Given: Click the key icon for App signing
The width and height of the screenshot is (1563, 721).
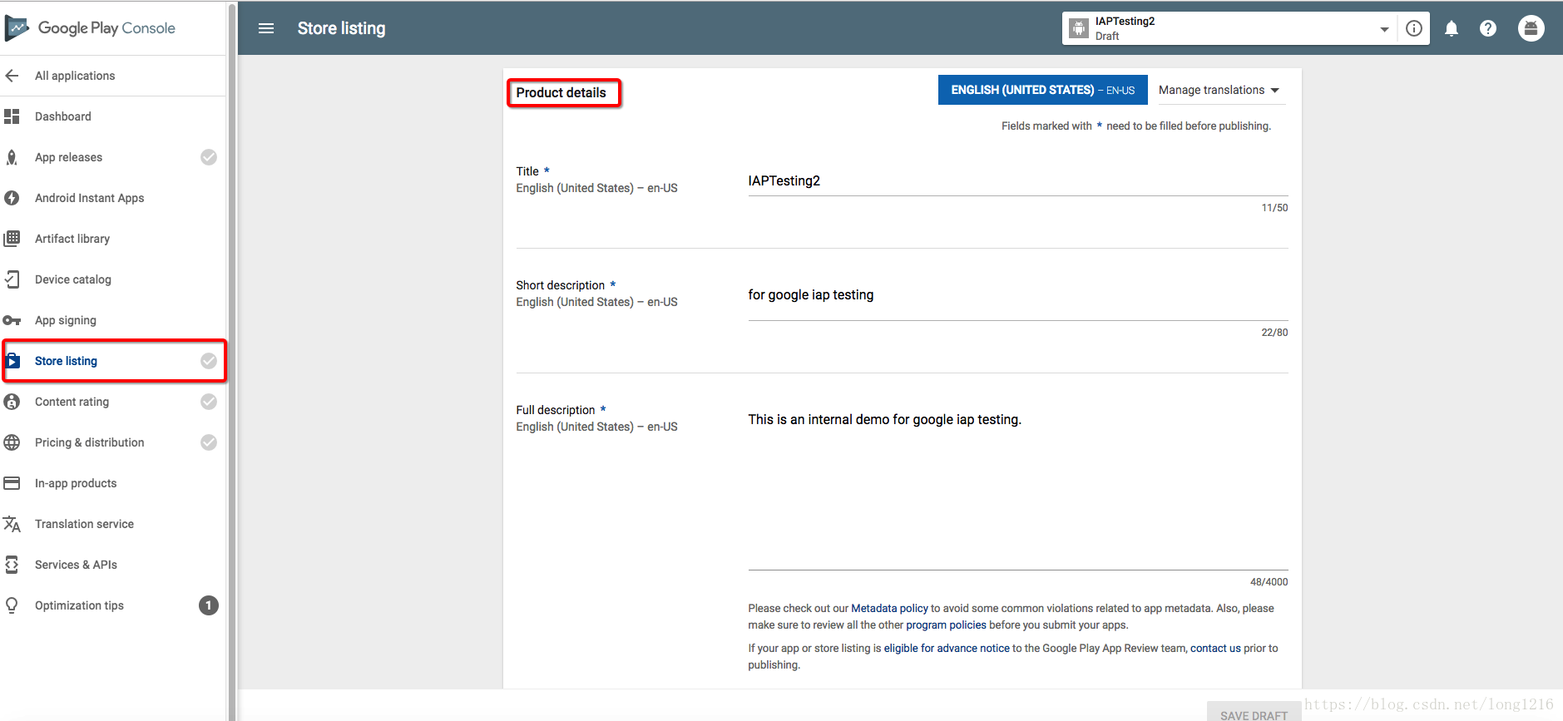Looking at the screenshot, I should pyautogui.click(x=12, y=320).
